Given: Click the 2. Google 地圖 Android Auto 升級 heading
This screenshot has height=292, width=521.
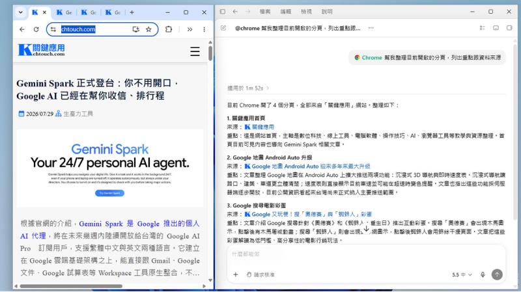Looking at the screenshot, I should click(270, 157).
